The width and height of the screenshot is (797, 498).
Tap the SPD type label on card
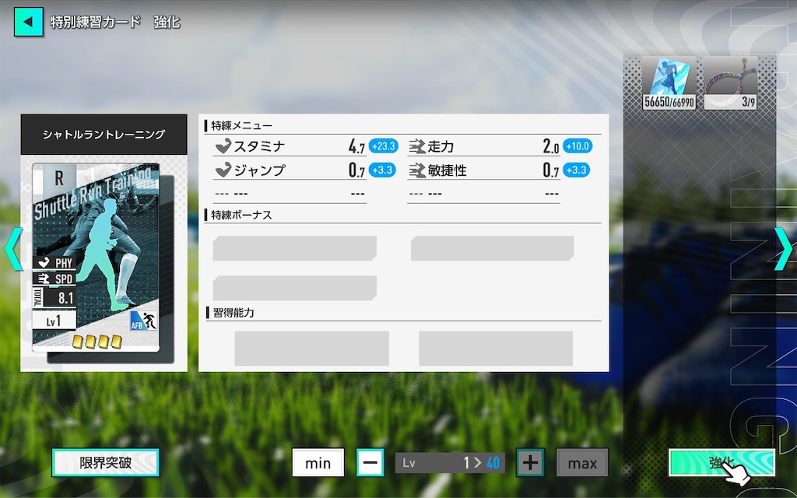55,279
